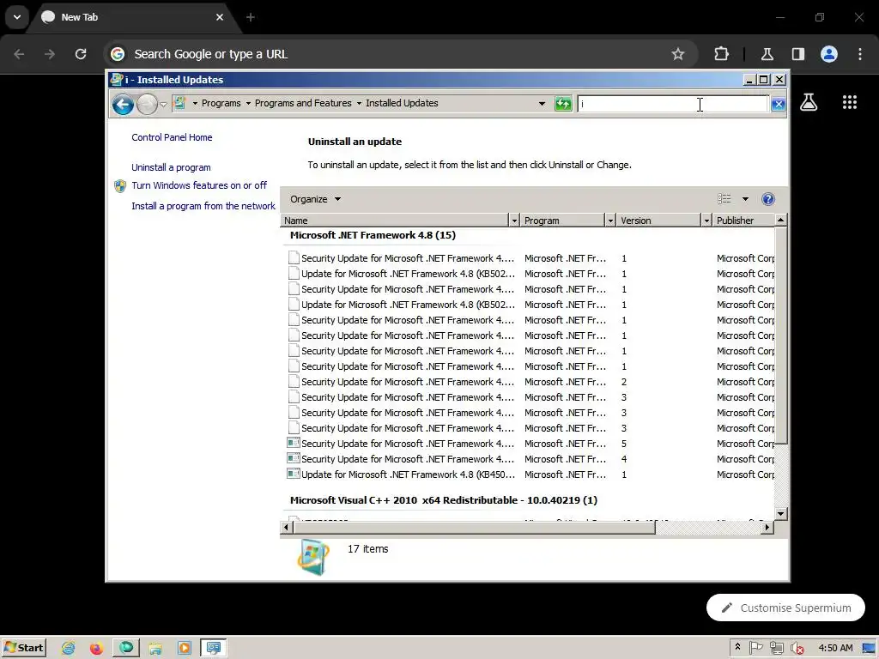Click the green refresh button in address bar
The width and height of the screenshot is (879, 659).
pos(563,104)
